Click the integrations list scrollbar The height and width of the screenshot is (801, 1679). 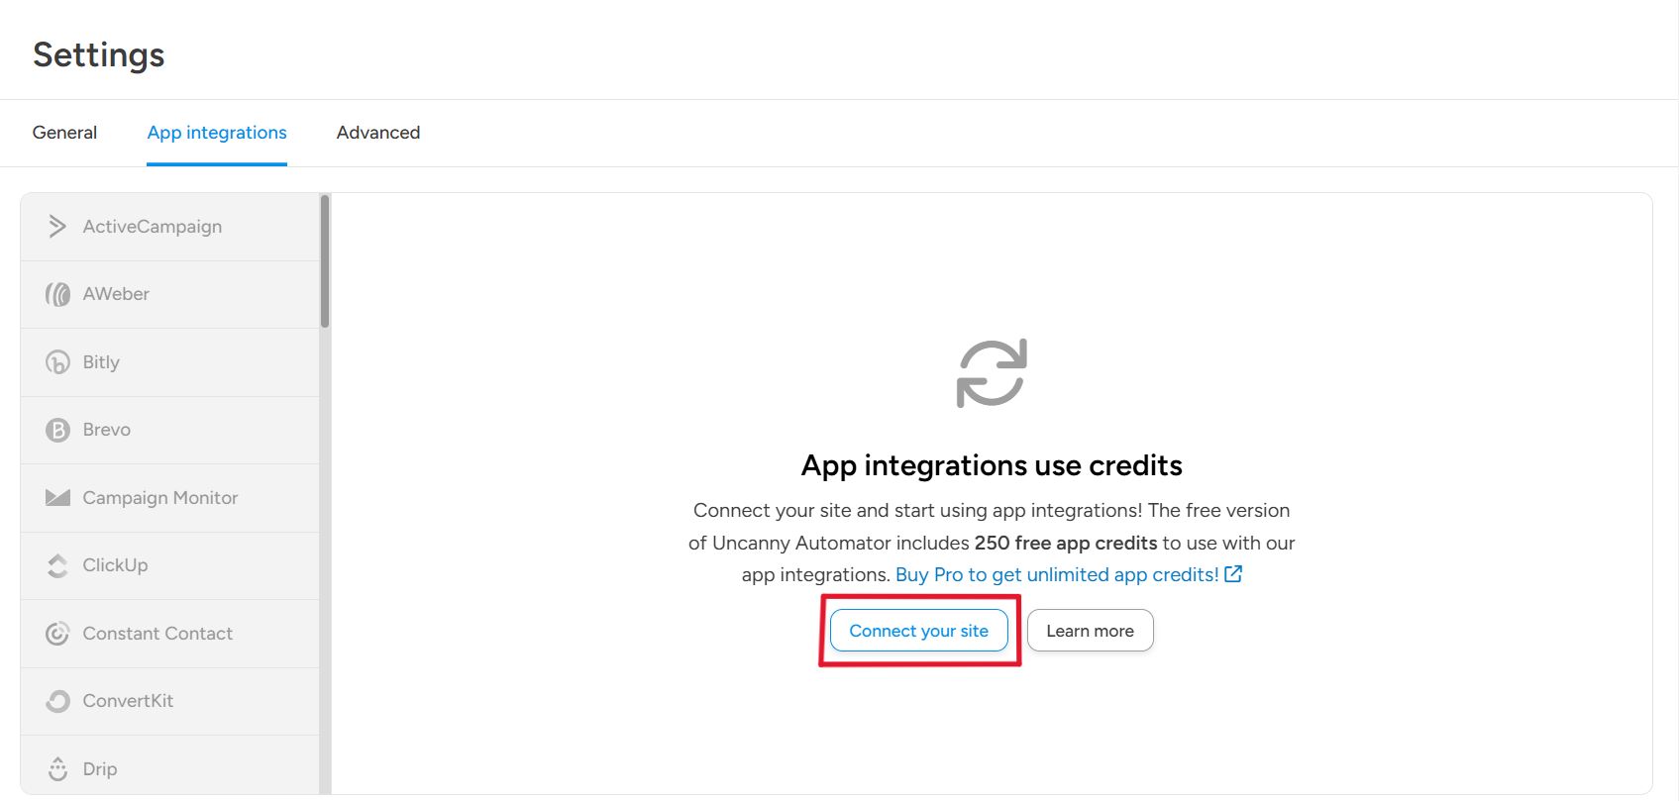pos(325,261)
